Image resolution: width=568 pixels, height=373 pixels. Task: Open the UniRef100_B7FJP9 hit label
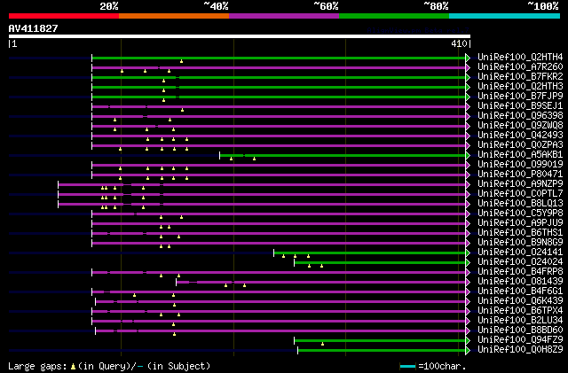(520, 96)
